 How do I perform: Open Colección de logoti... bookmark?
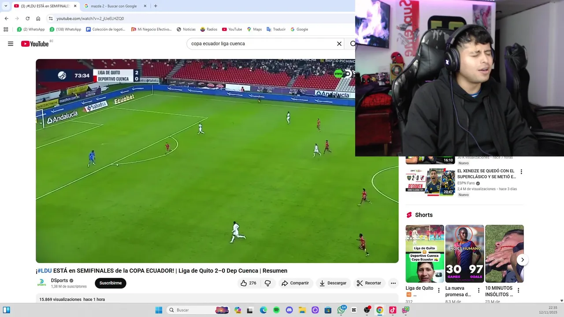106,29
